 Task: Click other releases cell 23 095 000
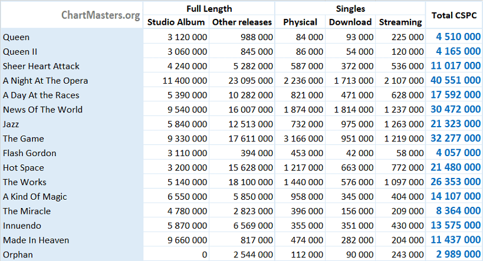(x=251, y=81)
